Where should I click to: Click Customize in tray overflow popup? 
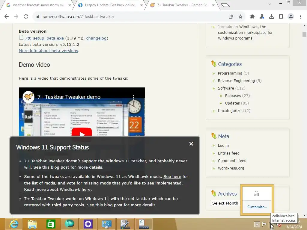(x=257, y=207)
